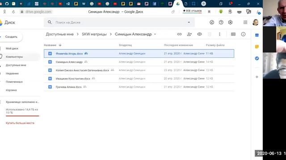Screen dimensions: 286x160
Task: Click the lock icon in address bar
Action: click(x=22, y=12)
